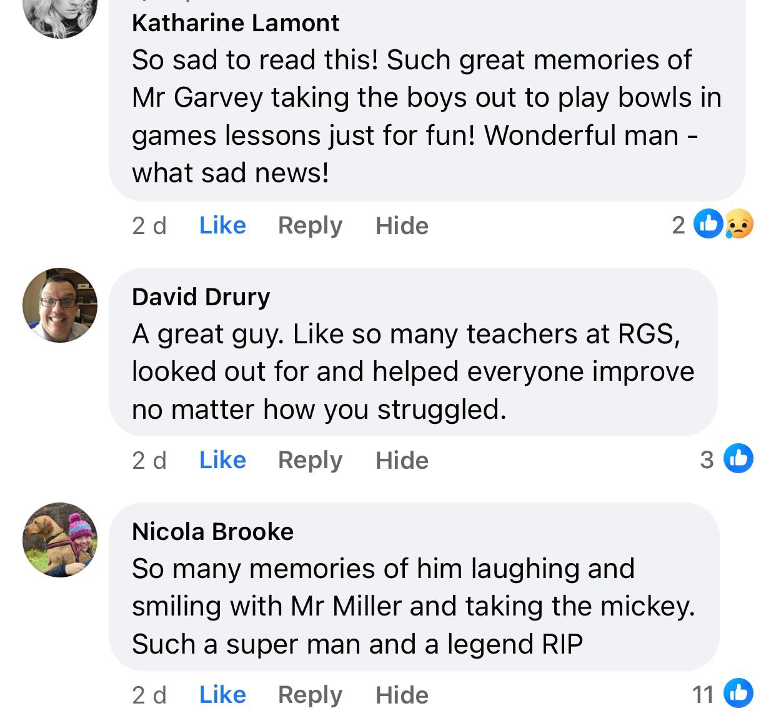The height and width of the screenshot is (726, 776).
Task: Like David Drury's comment
Action: coord(222,460)
